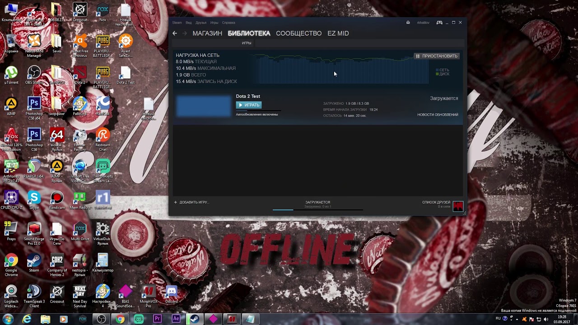
Task: Open the Dota 2 Test desktop file
Action: click(x=126, y=75)
